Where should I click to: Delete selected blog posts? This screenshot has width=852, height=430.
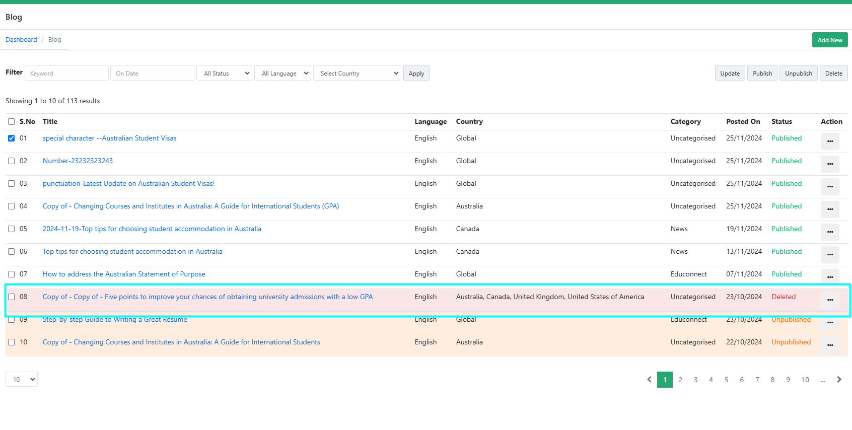[x=834, y=74]
